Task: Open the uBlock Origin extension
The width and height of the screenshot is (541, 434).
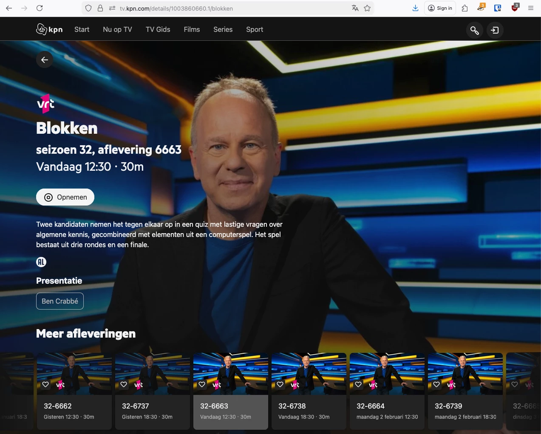Action: coord(515,8)
